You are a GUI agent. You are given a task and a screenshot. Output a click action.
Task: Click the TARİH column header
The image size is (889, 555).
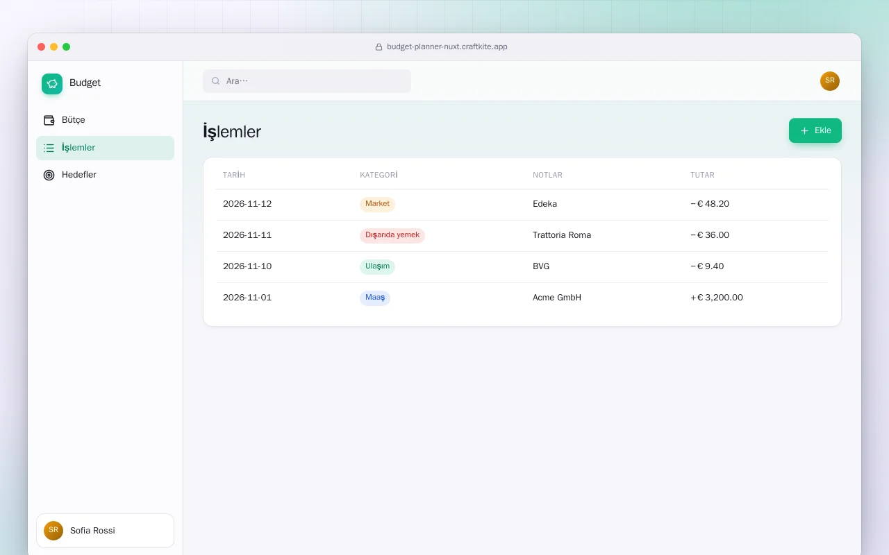(x=234, y=175)
